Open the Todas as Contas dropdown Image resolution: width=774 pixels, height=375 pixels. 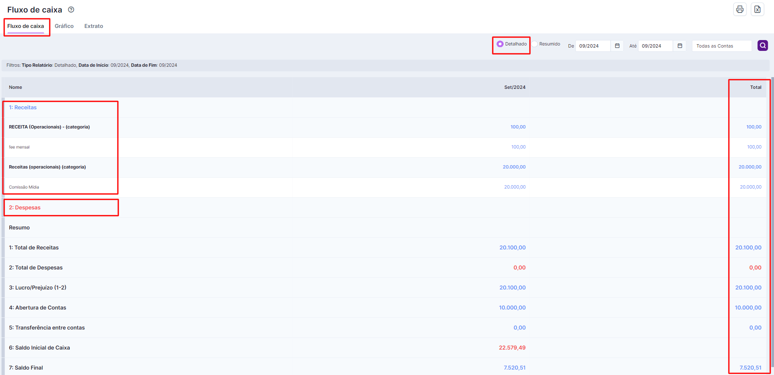click(722, 46)
